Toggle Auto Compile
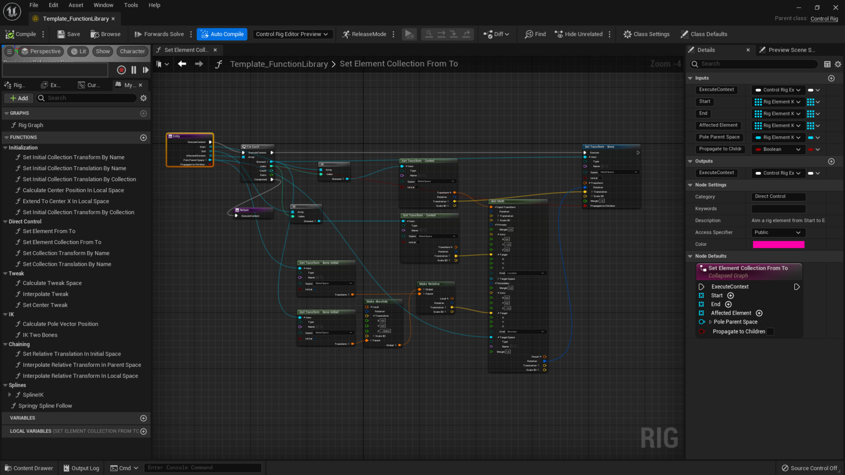 tap(222, 34)
